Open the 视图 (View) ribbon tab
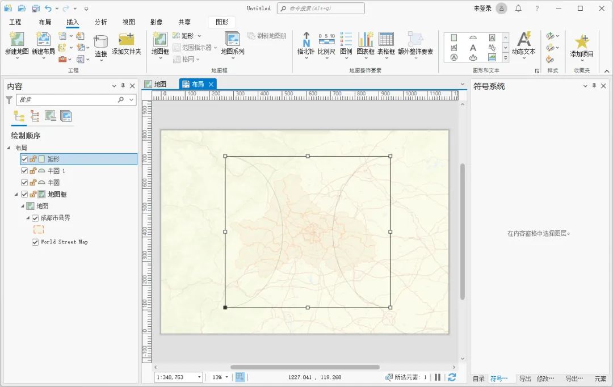The height and width of the screenshot is (387, 613). [129, 22]
